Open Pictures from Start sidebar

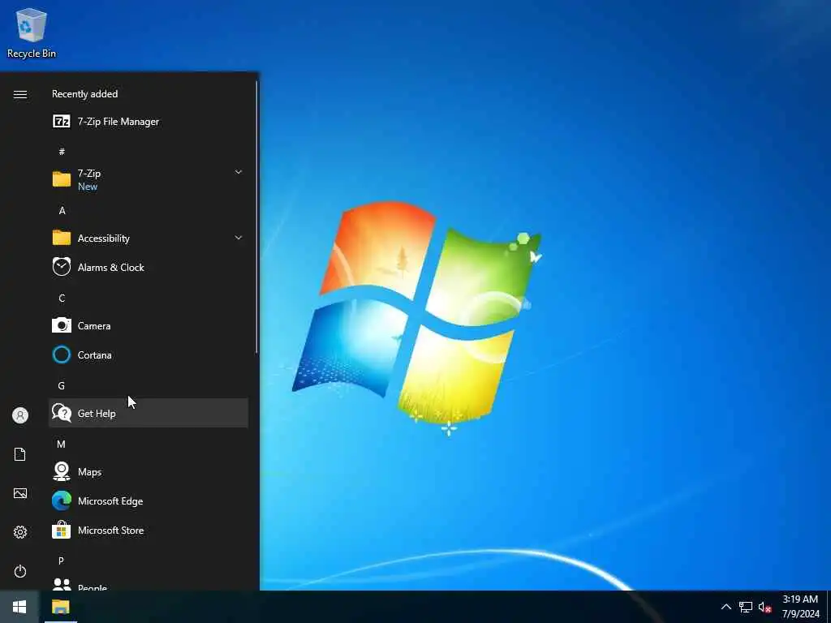click(20, 493)
